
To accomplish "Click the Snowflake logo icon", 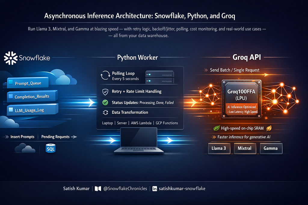I will (11, 58).
